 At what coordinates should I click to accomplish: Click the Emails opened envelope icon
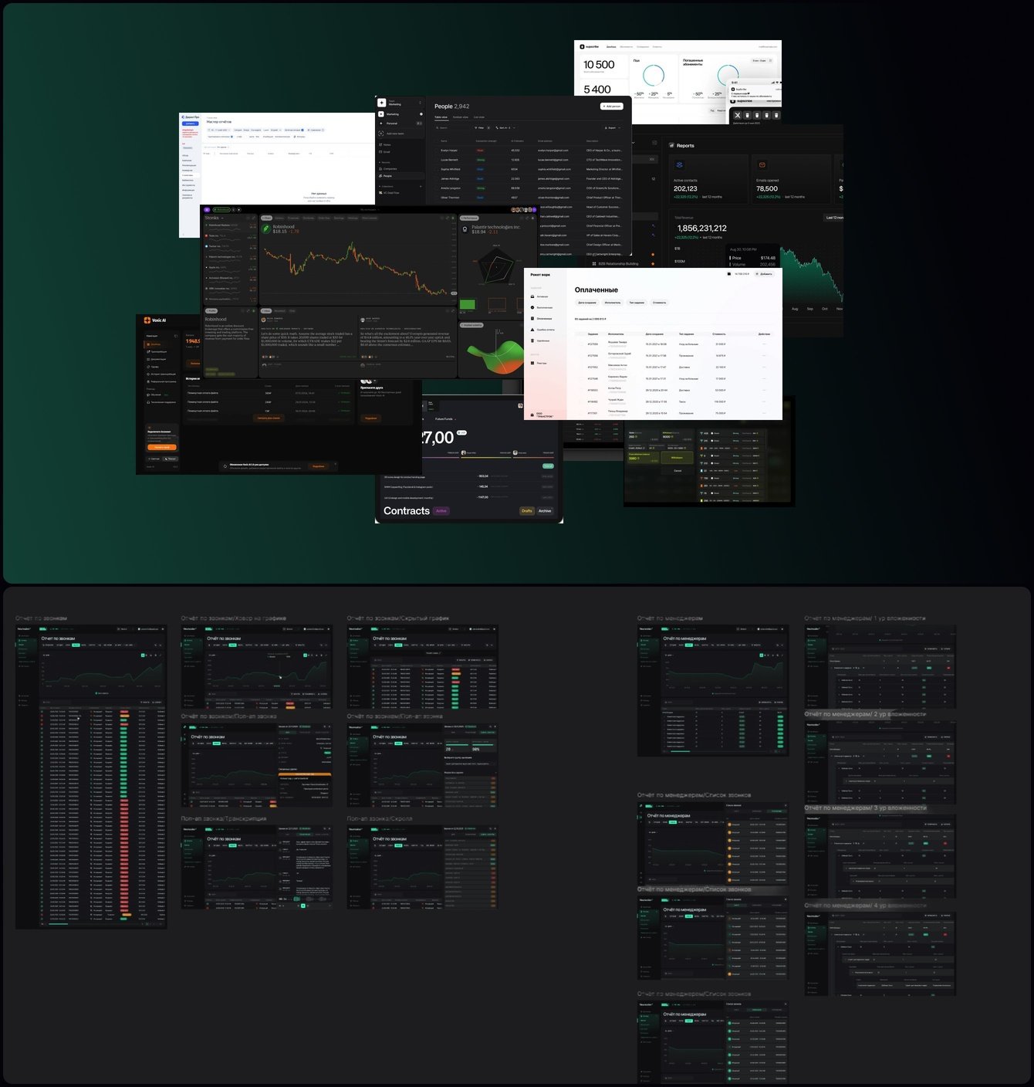[762, 165]
